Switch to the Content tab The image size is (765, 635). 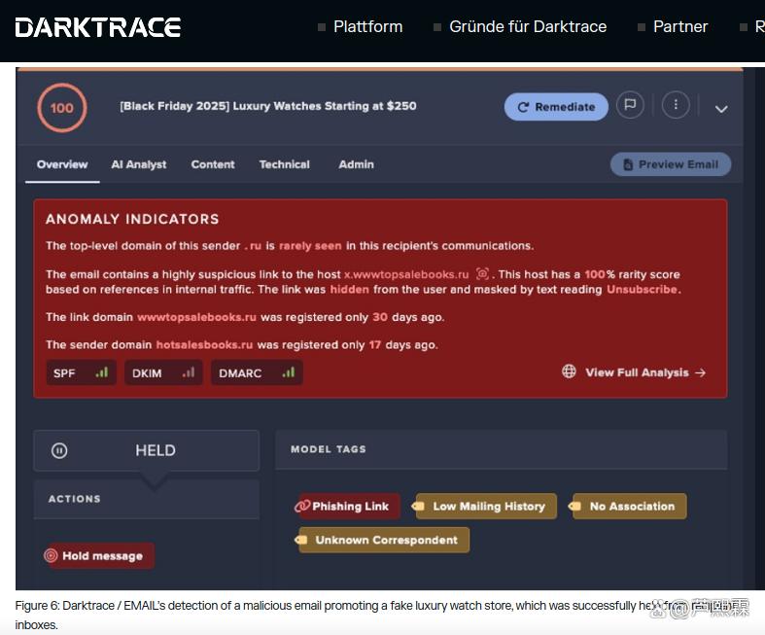(213, 164)
